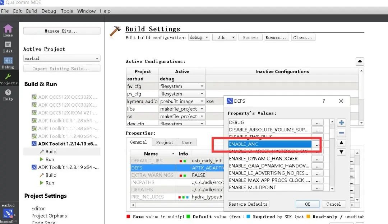
Task: Open the Tools menu
Action: pos(67,11)
